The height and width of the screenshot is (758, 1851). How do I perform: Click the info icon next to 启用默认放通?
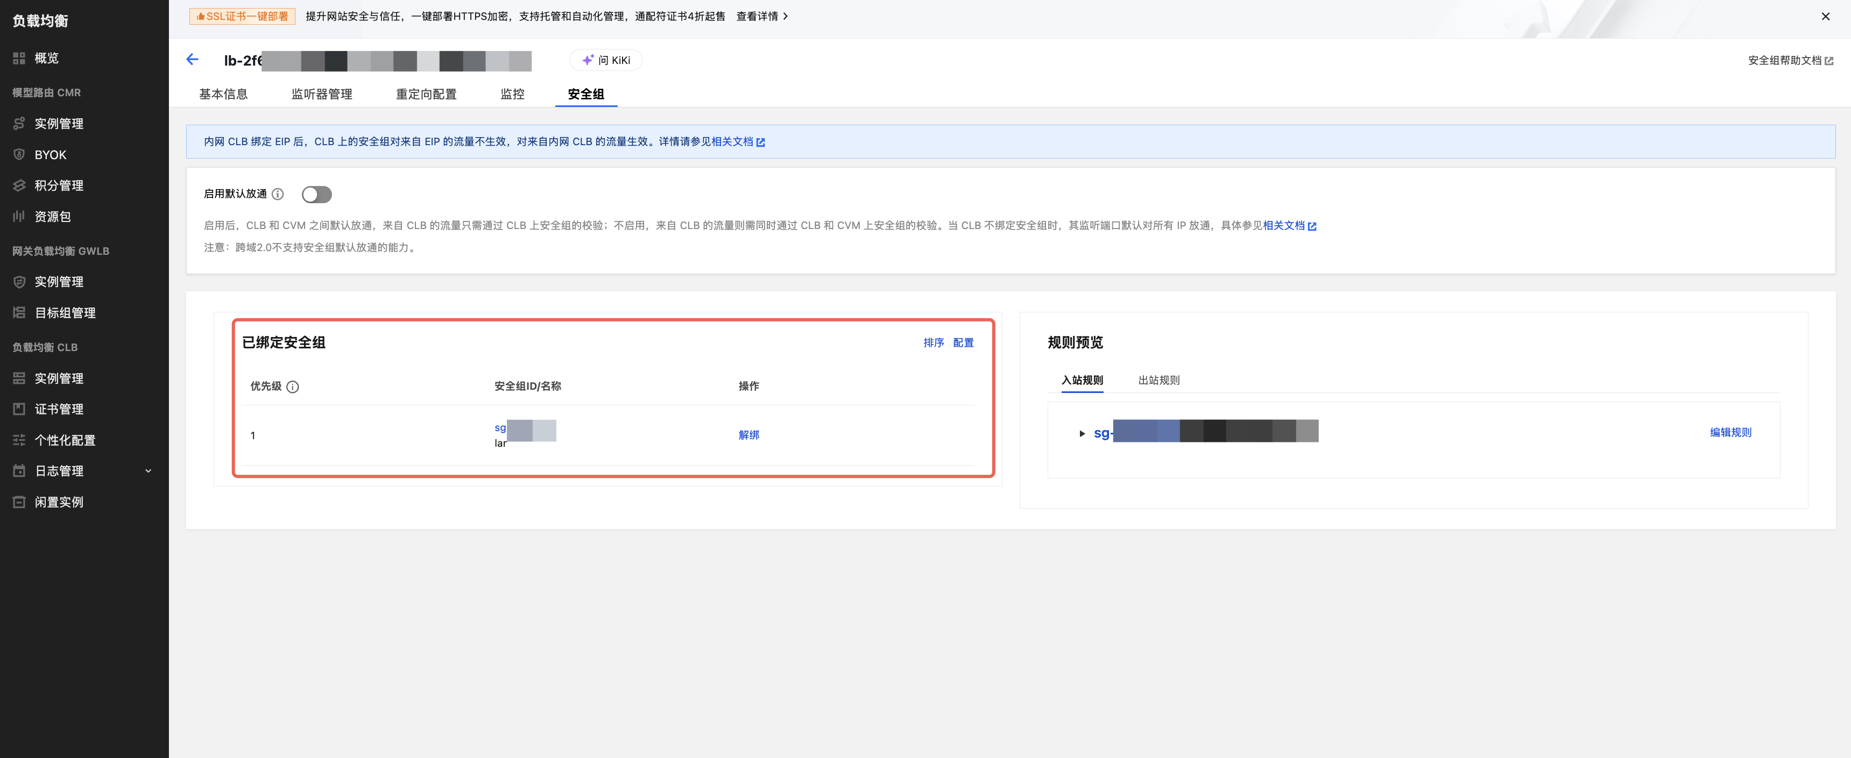(278, 194)
